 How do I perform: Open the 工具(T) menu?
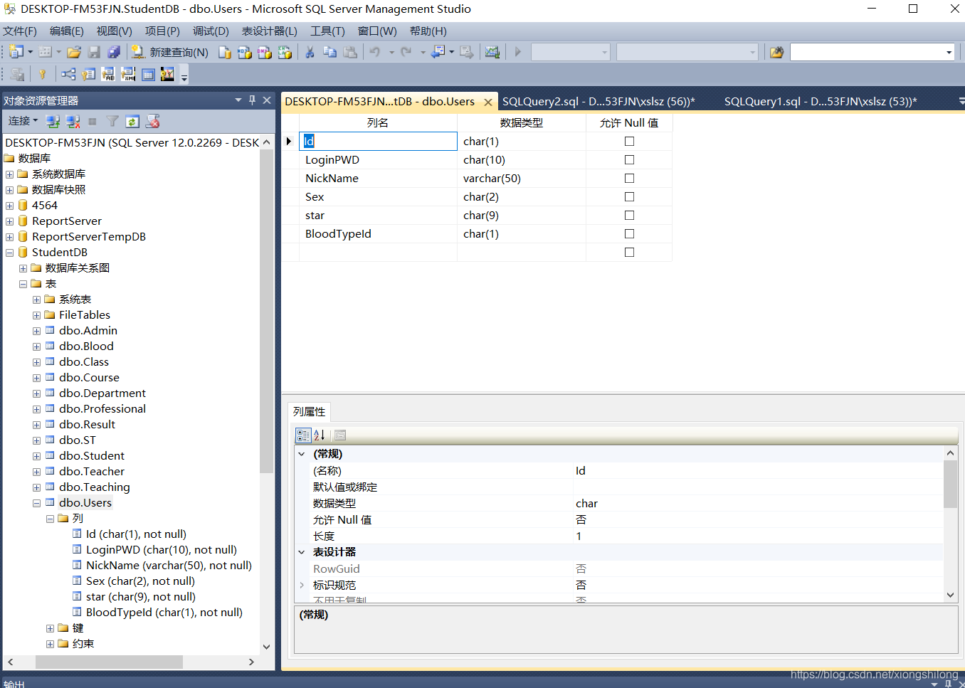point(327,31)
